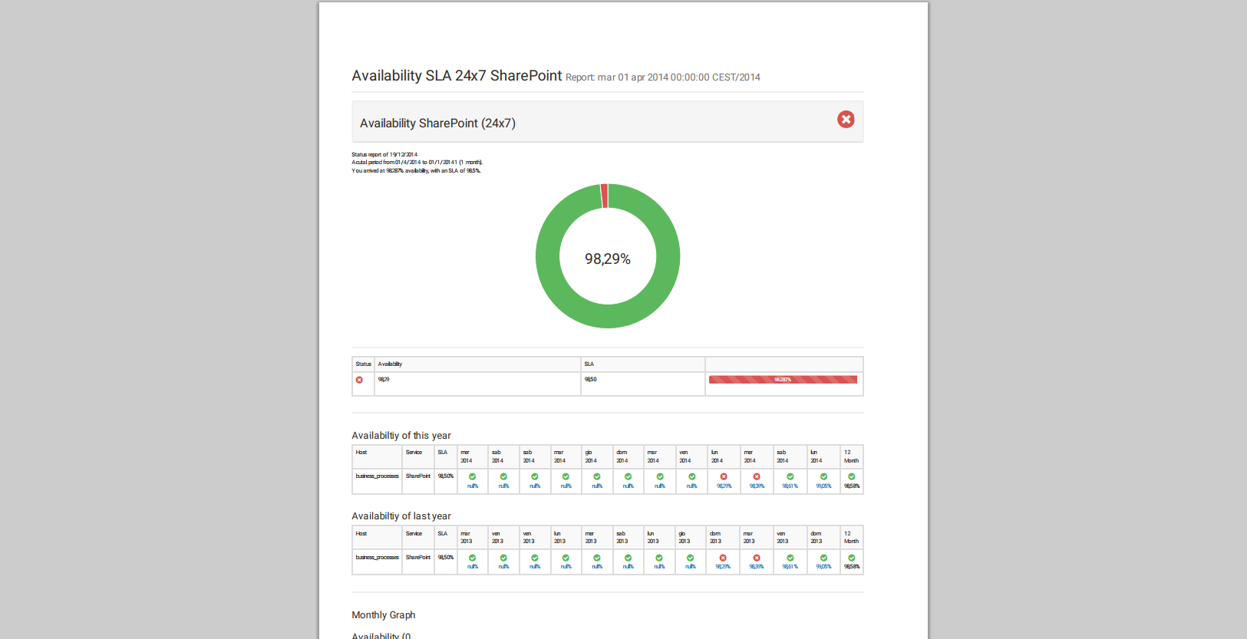Click the green check above 98,61% in the last year table
The width and height of the screenshot is (1247, 639).
[x=790, y=558]
